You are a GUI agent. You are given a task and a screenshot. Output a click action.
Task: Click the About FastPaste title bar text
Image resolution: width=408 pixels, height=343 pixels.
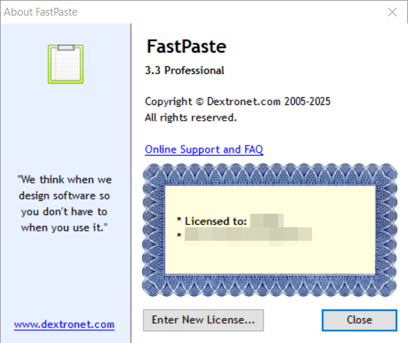pyautogui.click(x=41, y=12)
